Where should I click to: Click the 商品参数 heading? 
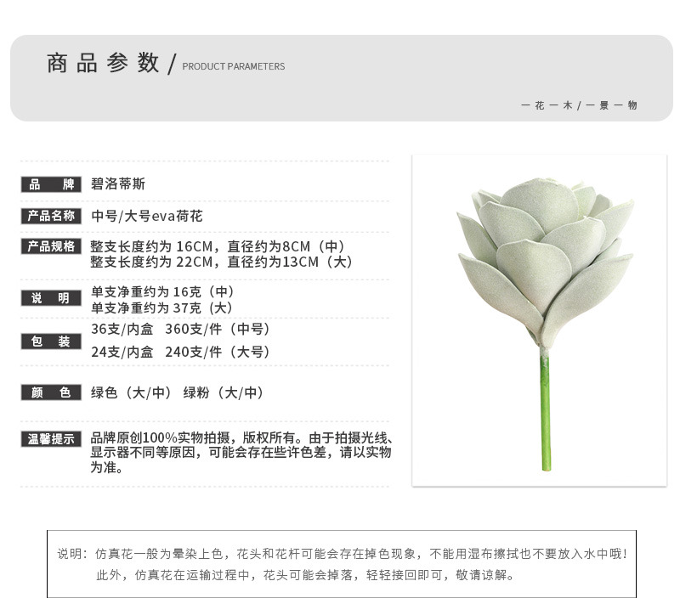click(103, 63)
